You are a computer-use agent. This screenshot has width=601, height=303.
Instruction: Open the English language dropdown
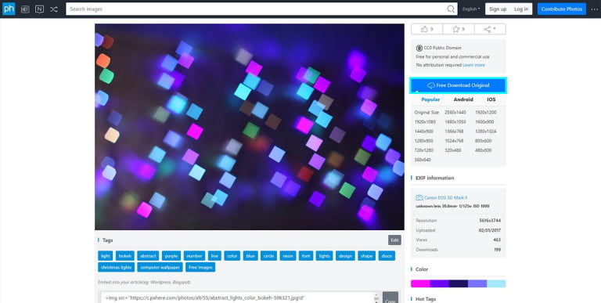(471, 9)
